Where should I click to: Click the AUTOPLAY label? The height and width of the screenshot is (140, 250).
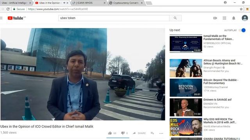coord(230,30)
